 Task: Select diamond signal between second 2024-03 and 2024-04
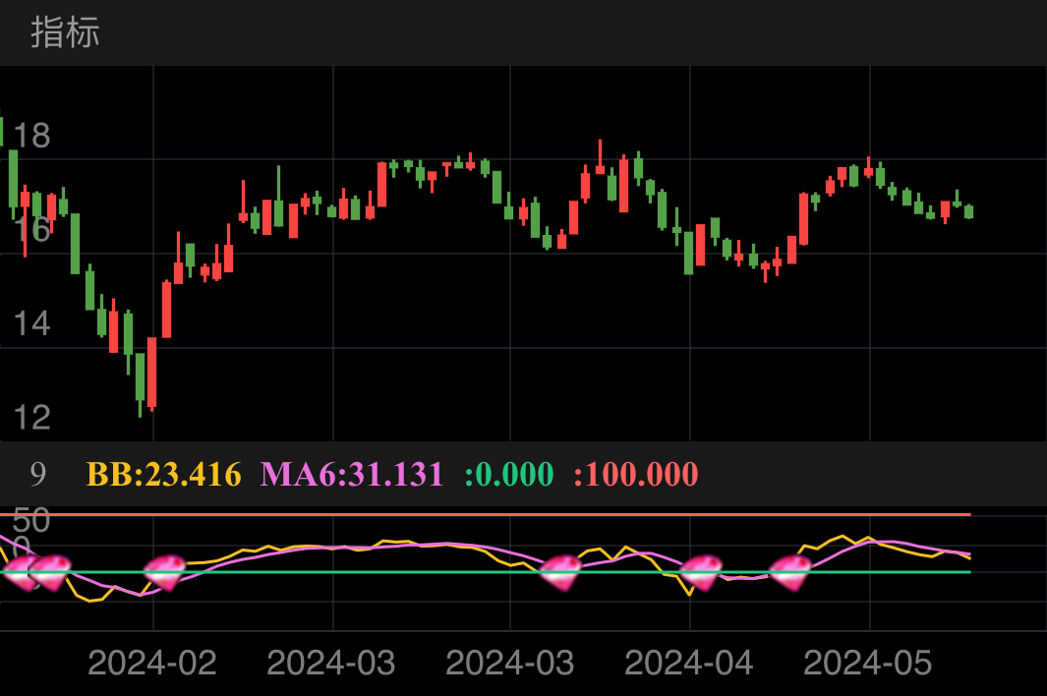click(561, 572)
